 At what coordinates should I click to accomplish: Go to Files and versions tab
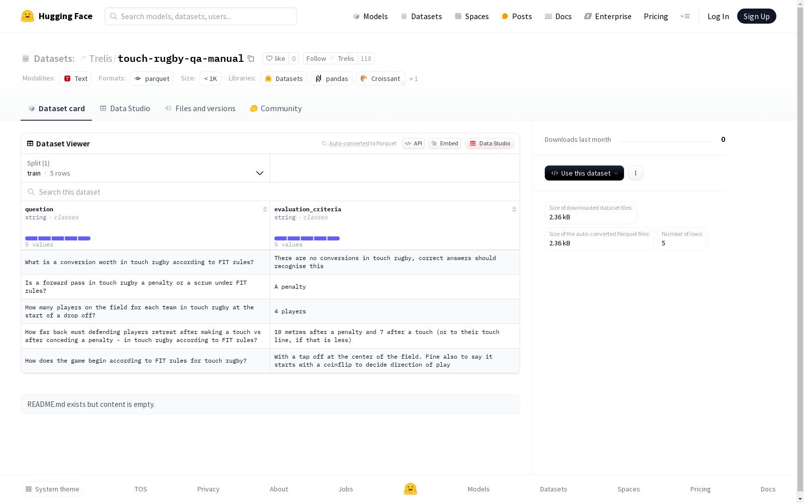coord(200,109)
